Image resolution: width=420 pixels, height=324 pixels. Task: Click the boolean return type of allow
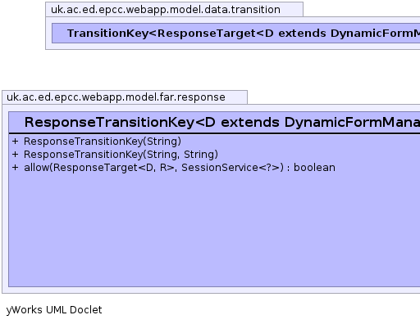pos(314,168)
